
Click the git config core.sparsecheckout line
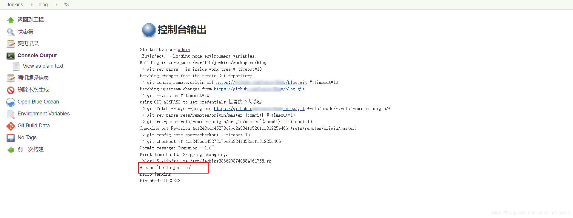pos(196,135)
